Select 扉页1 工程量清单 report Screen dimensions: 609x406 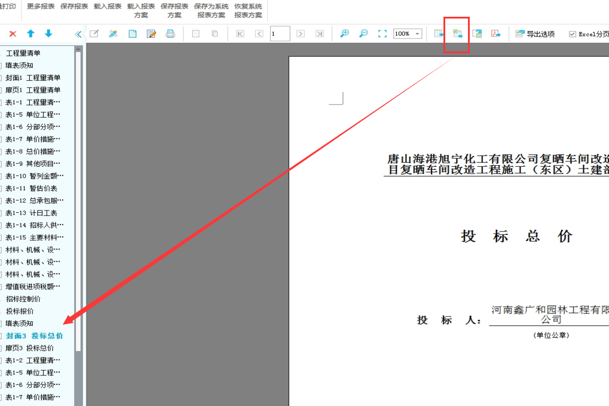click(x=33, y=90)
